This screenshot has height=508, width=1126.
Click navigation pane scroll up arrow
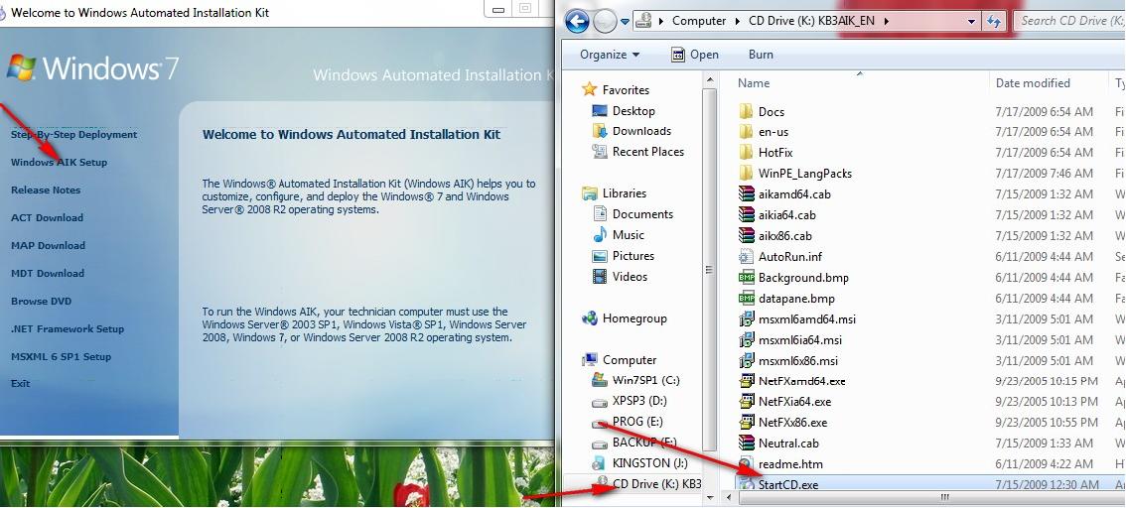pyautogui.click(x=710, y=80)
